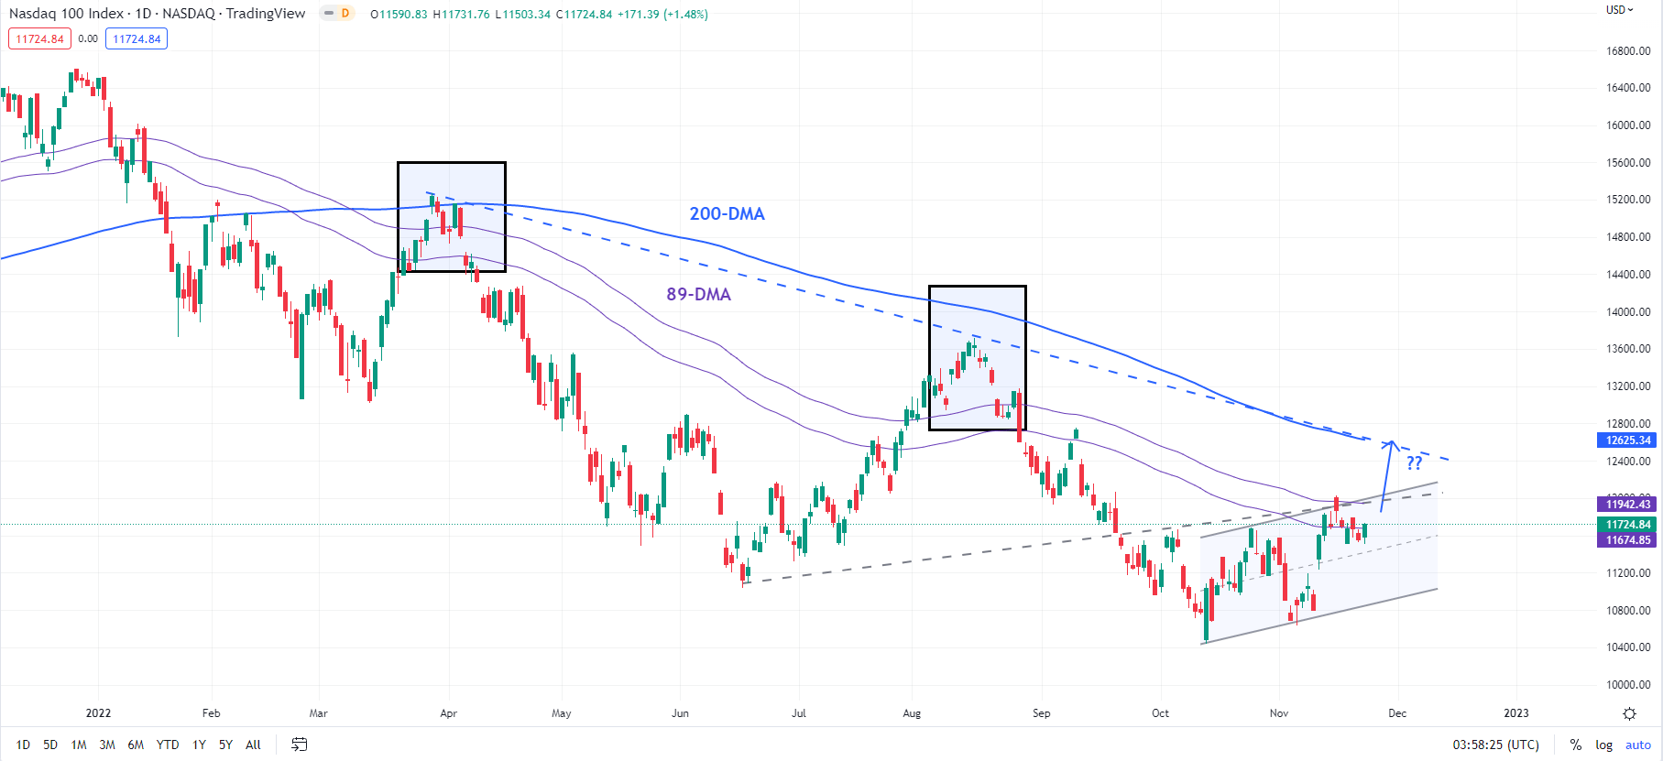Image resolution: width=1663 pixels, height=761 pixels.
Task: Click the 2022 time axis label
Action: 98,713
